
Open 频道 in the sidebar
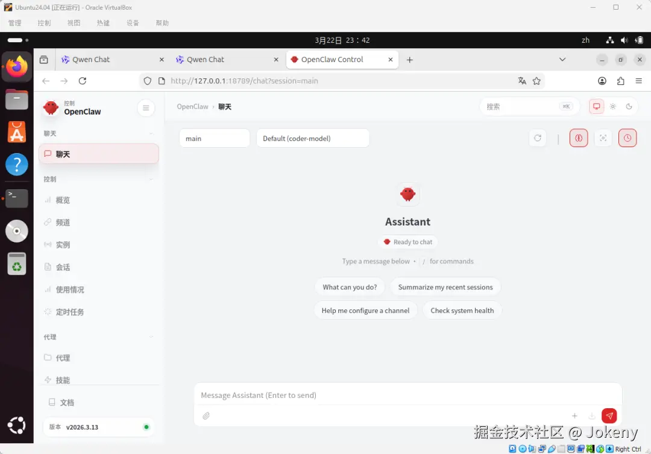[x=98, y=222]
